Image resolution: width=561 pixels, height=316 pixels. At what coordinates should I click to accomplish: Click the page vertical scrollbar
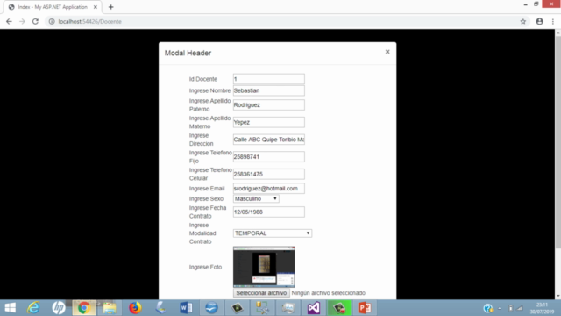click(x=557, y=141)
